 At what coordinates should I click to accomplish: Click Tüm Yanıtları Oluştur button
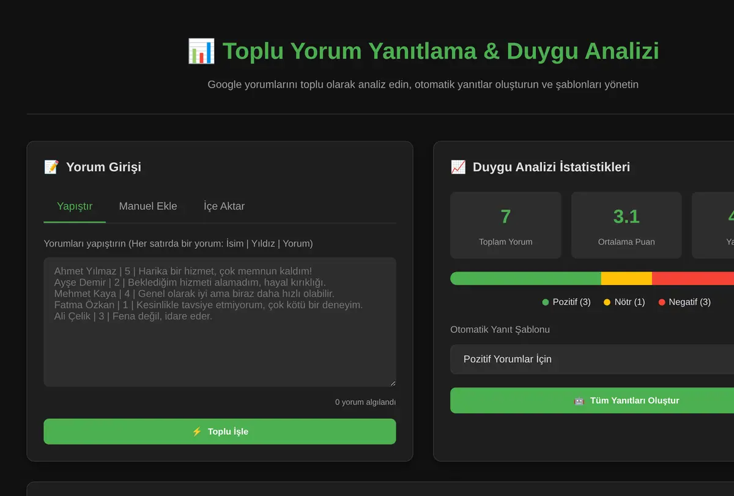(x=592, y=401)
